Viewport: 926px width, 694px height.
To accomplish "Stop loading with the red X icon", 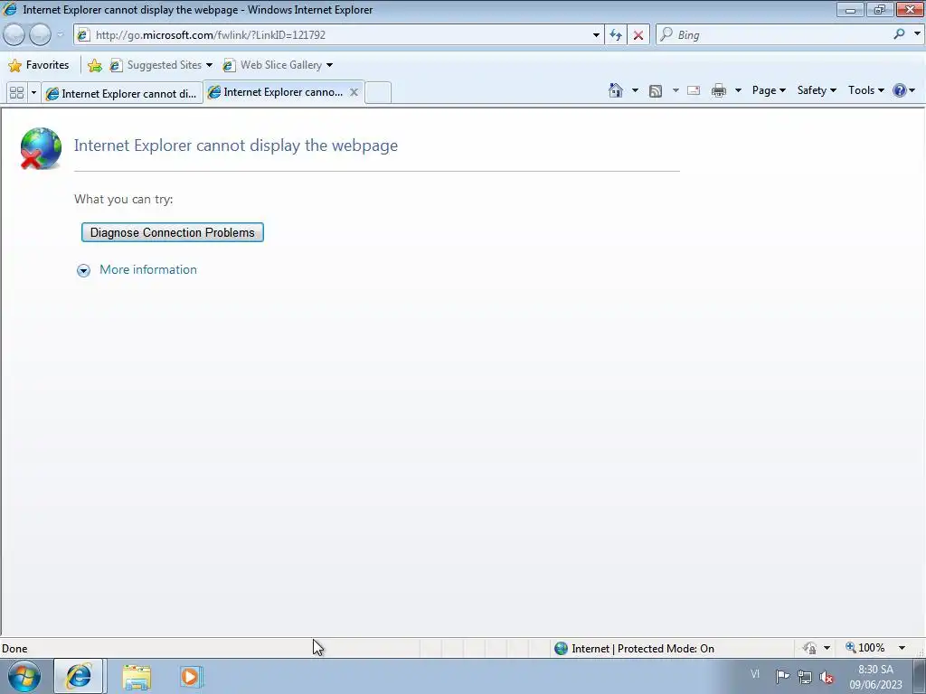I will [638, 35].
